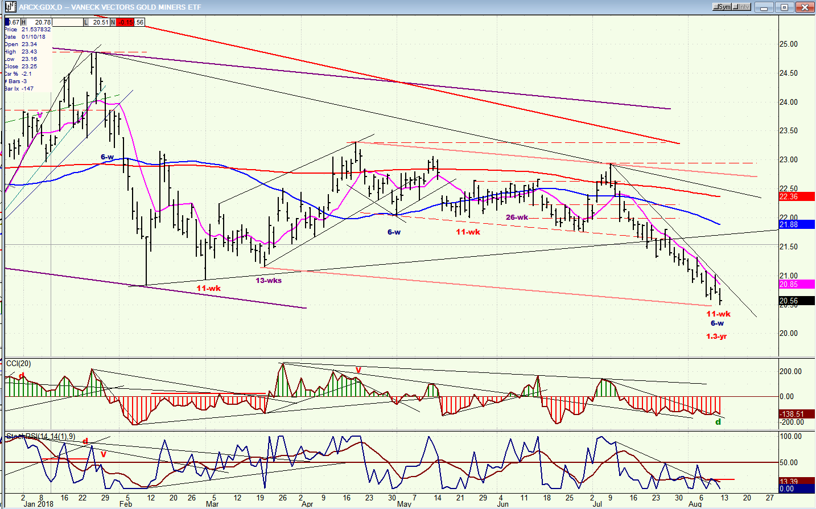The image size is (816, 509).
Task: Minimize the GDX chart window
Action: click(765, 7)
